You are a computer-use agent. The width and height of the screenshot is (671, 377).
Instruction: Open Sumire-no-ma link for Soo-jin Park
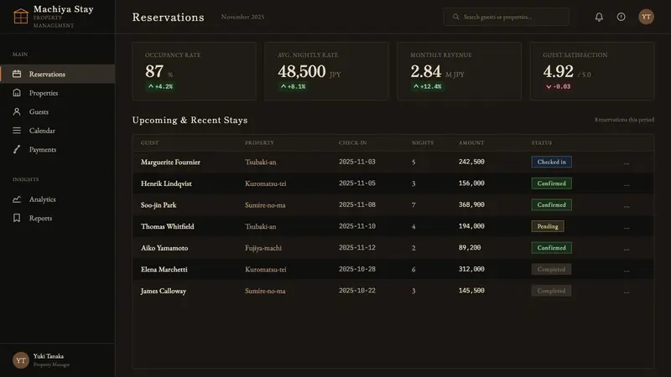[265, 204]
